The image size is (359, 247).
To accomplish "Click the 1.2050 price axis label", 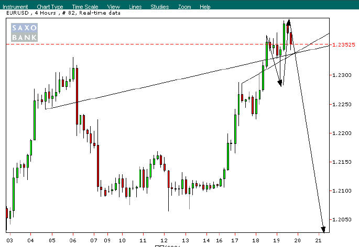I will click(x=342, y=220).
